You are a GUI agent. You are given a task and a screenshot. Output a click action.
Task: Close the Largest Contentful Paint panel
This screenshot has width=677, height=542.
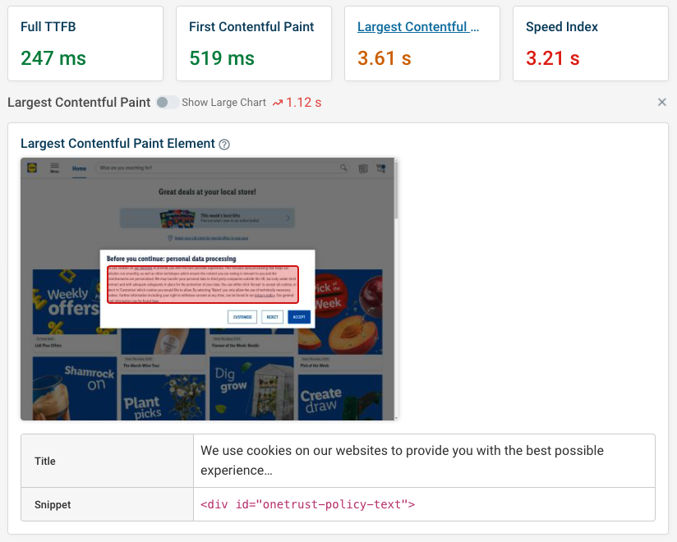click(x=661, y=103)
